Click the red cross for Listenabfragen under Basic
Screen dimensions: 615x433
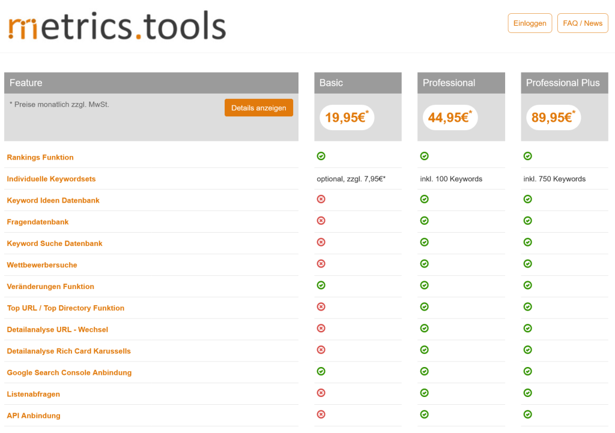coord(321,393)
